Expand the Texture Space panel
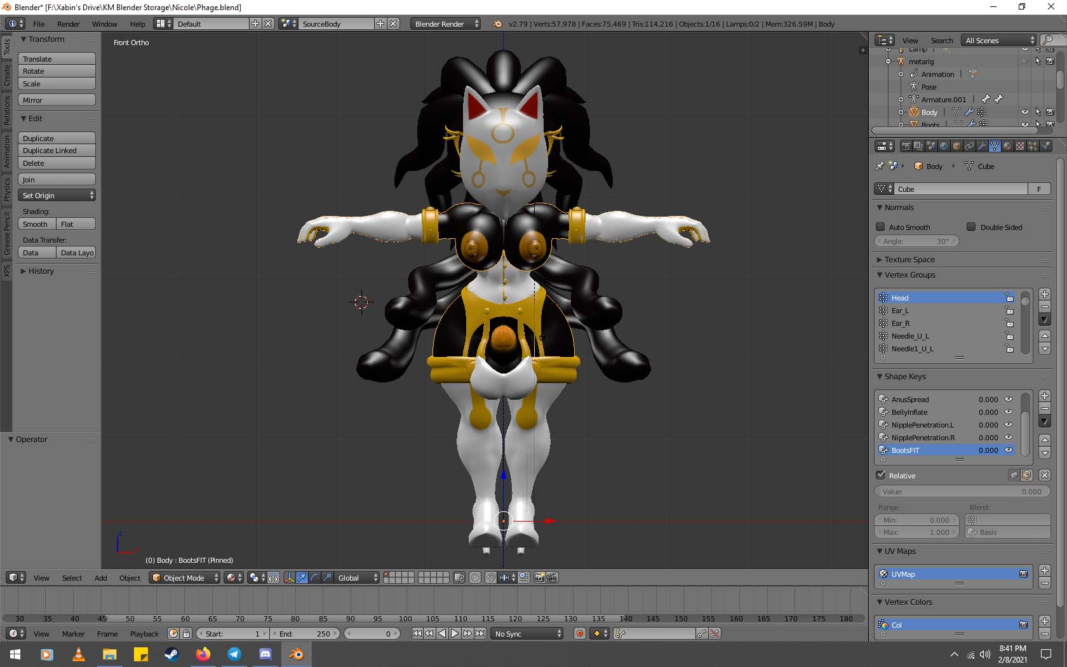The image size is (1067, 667). point(909,260)
